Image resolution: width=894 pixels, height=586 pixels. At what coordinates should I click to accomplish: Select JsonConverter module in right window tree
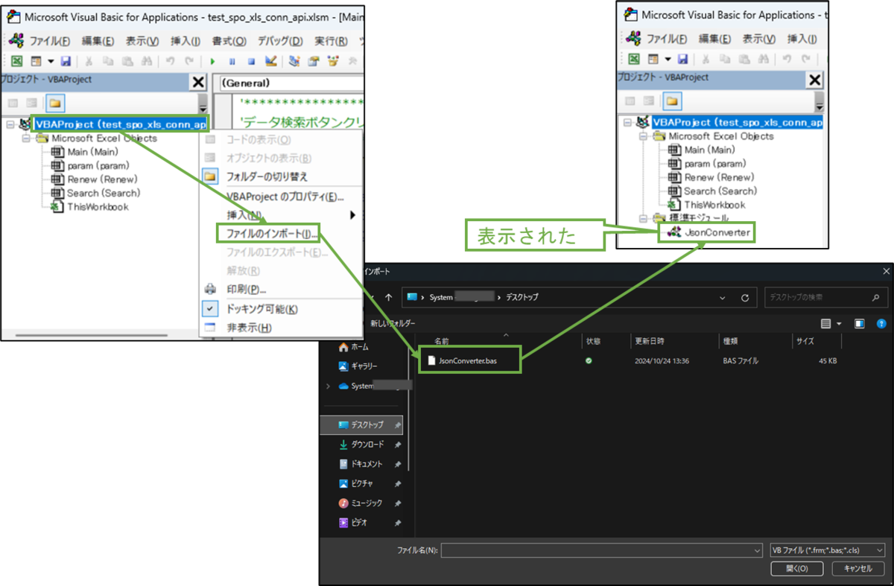(x=717, y=232)
